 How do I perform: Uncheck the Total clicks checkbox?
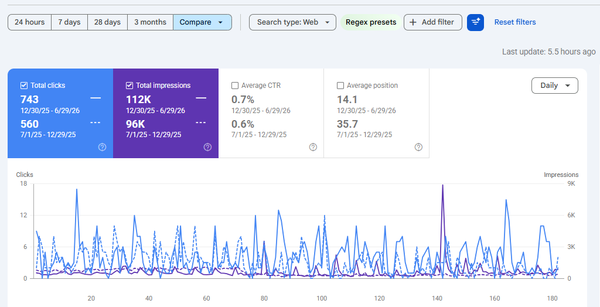23,86
